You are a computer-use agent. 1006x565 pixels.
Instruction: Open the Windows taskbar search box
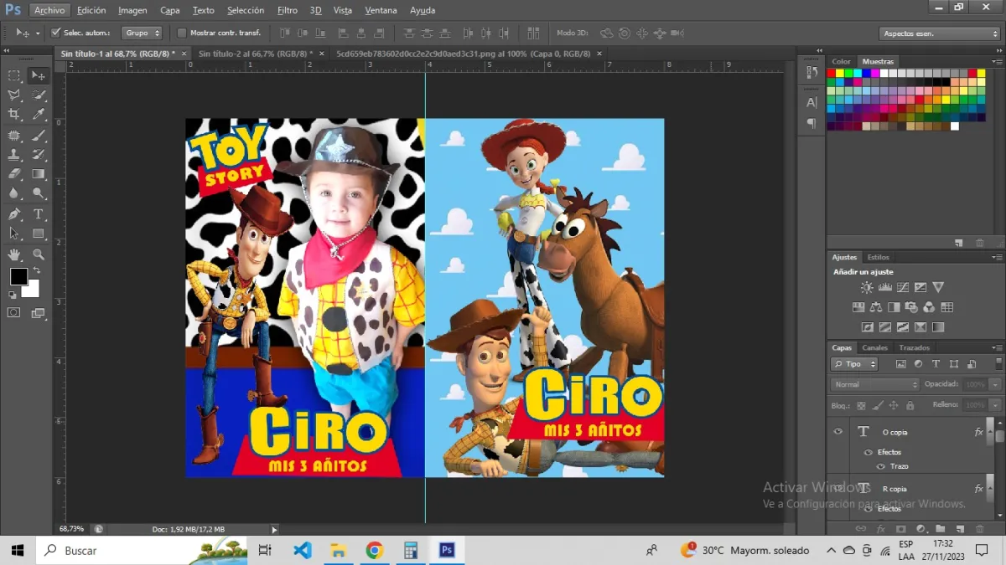[143, 550]
